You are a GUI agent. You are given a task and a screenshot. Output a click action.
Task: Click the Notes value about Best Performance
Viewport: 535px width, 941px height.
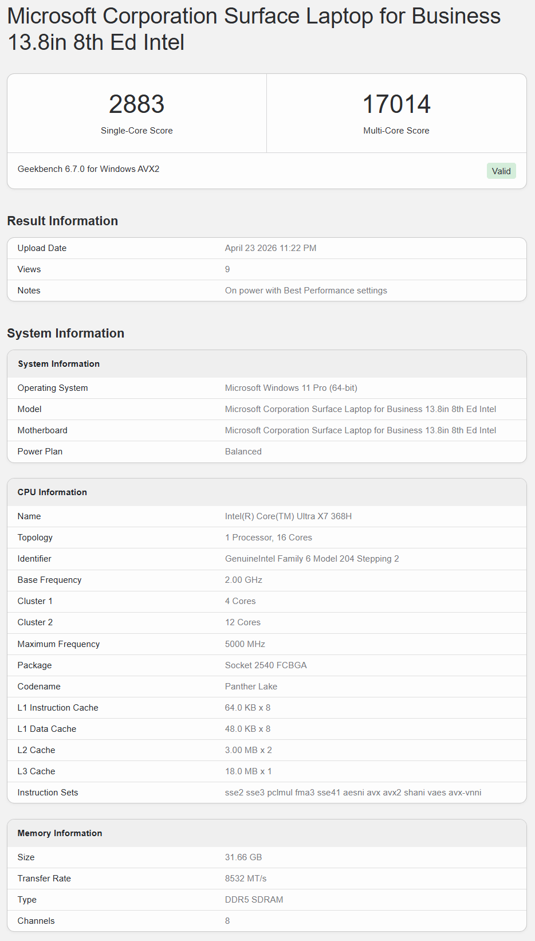pos(306,291)
